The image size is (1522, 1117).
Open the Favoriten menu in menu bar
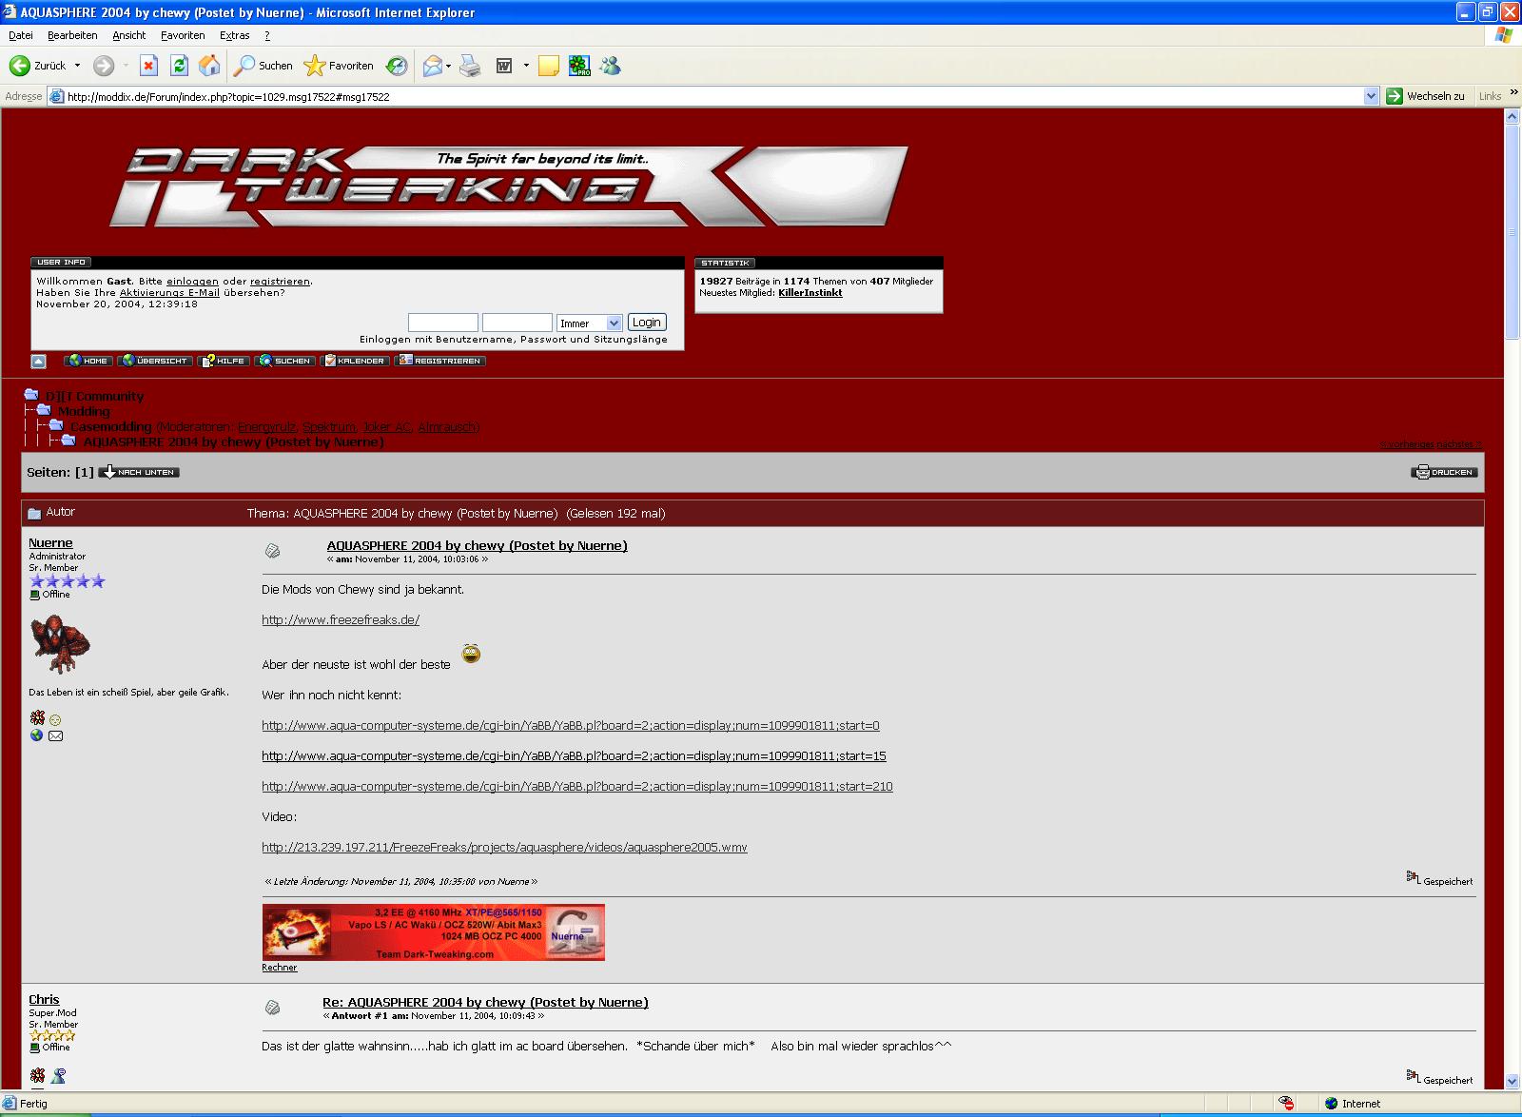pyautogui.click(x=183, y=35)
